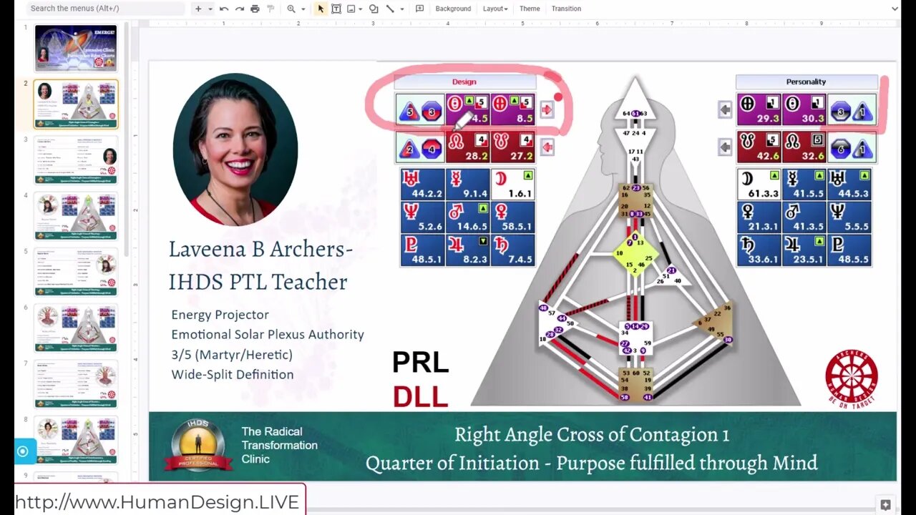The image size is (916, 515).
Task: Select the text box tool
Action: pyautogui.click(x=336, y=9)
